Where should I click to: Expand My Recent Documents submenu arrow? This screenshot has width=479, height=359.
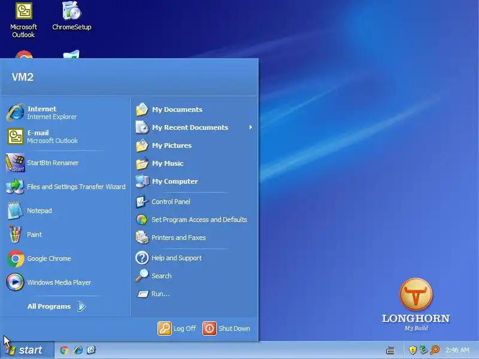(x=250, y=127)
